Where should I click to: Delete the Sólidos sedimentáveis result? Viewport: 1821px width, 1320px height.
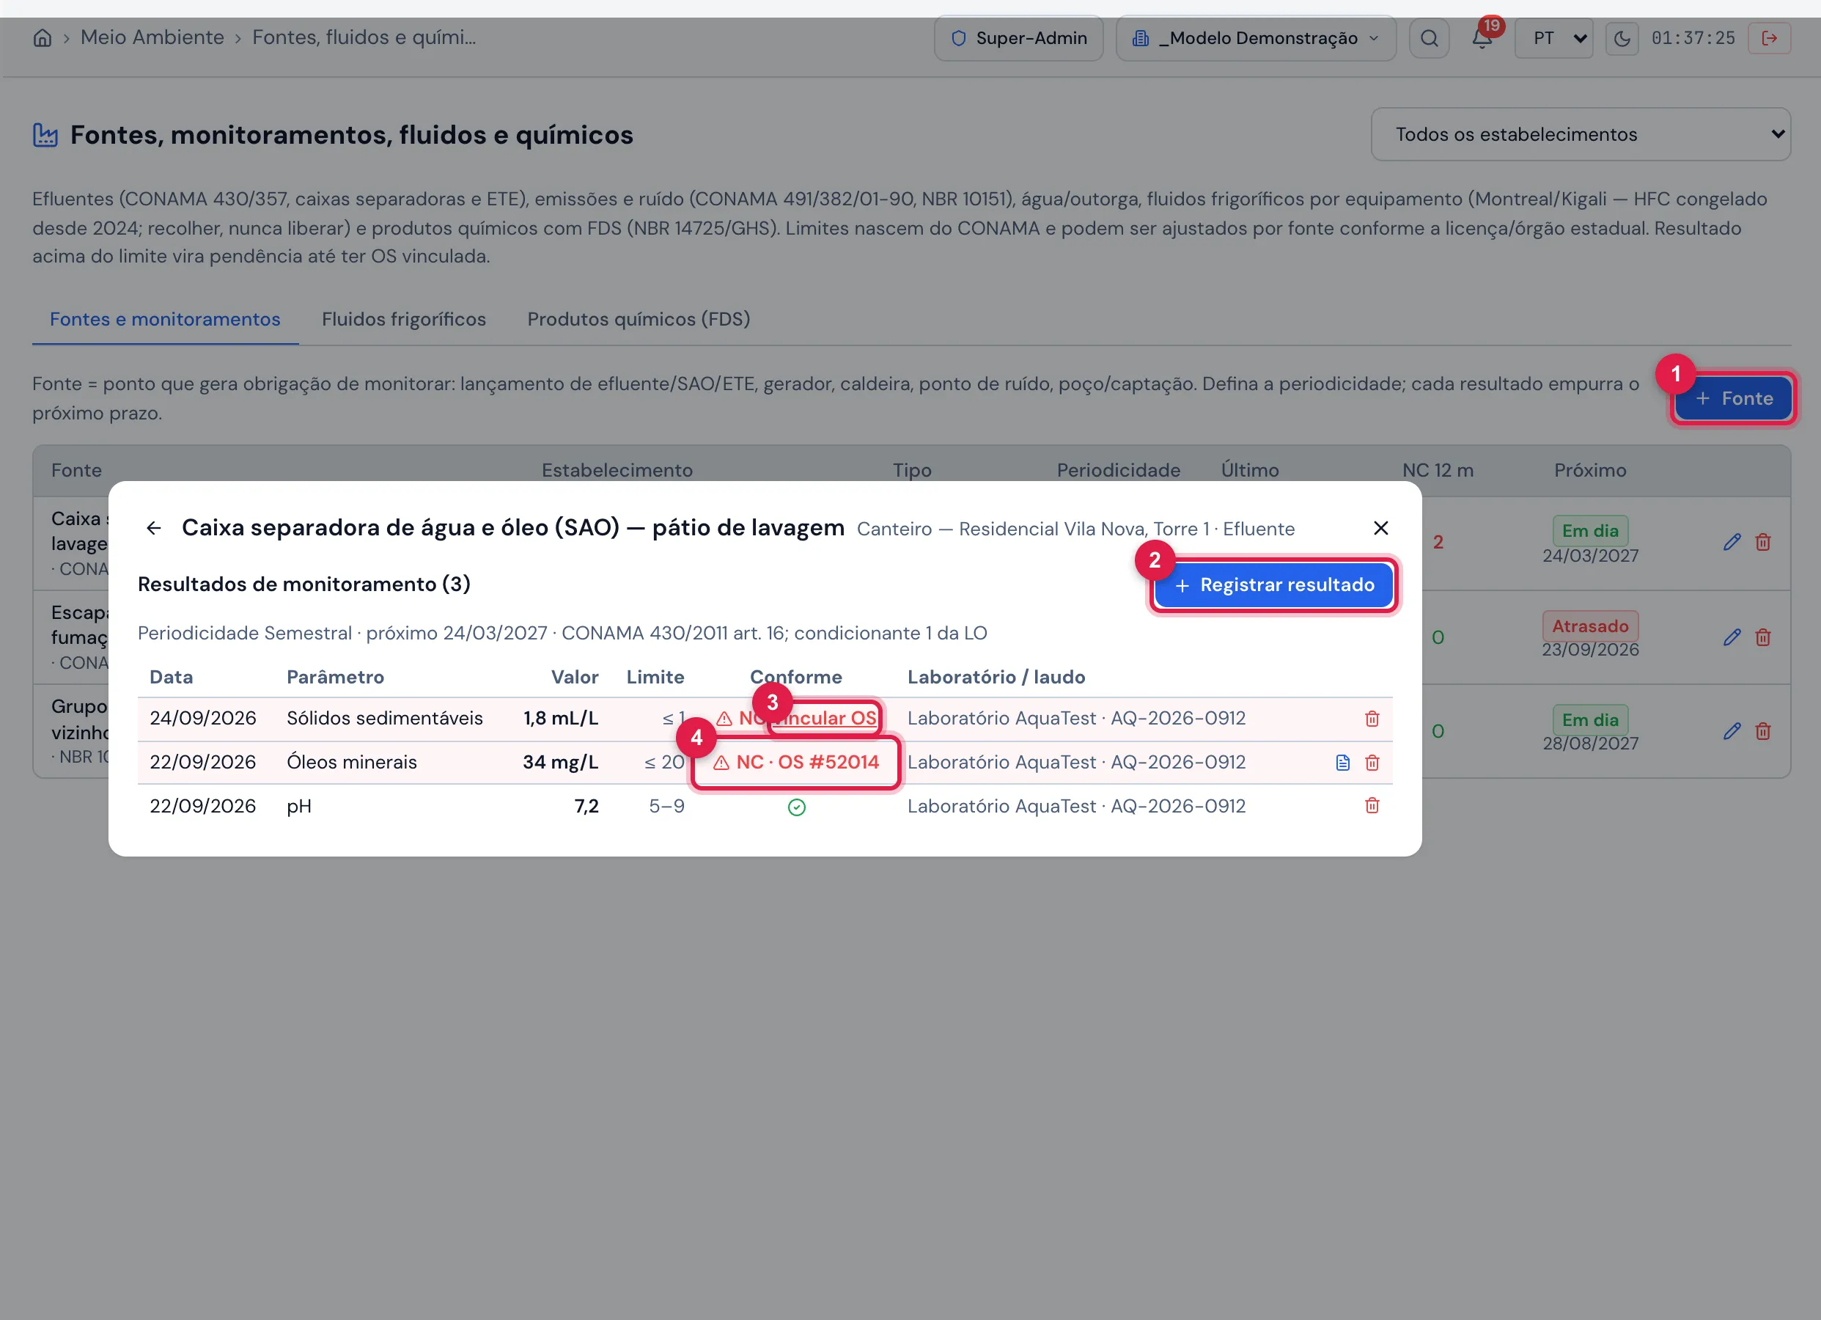click(1372, 718)
